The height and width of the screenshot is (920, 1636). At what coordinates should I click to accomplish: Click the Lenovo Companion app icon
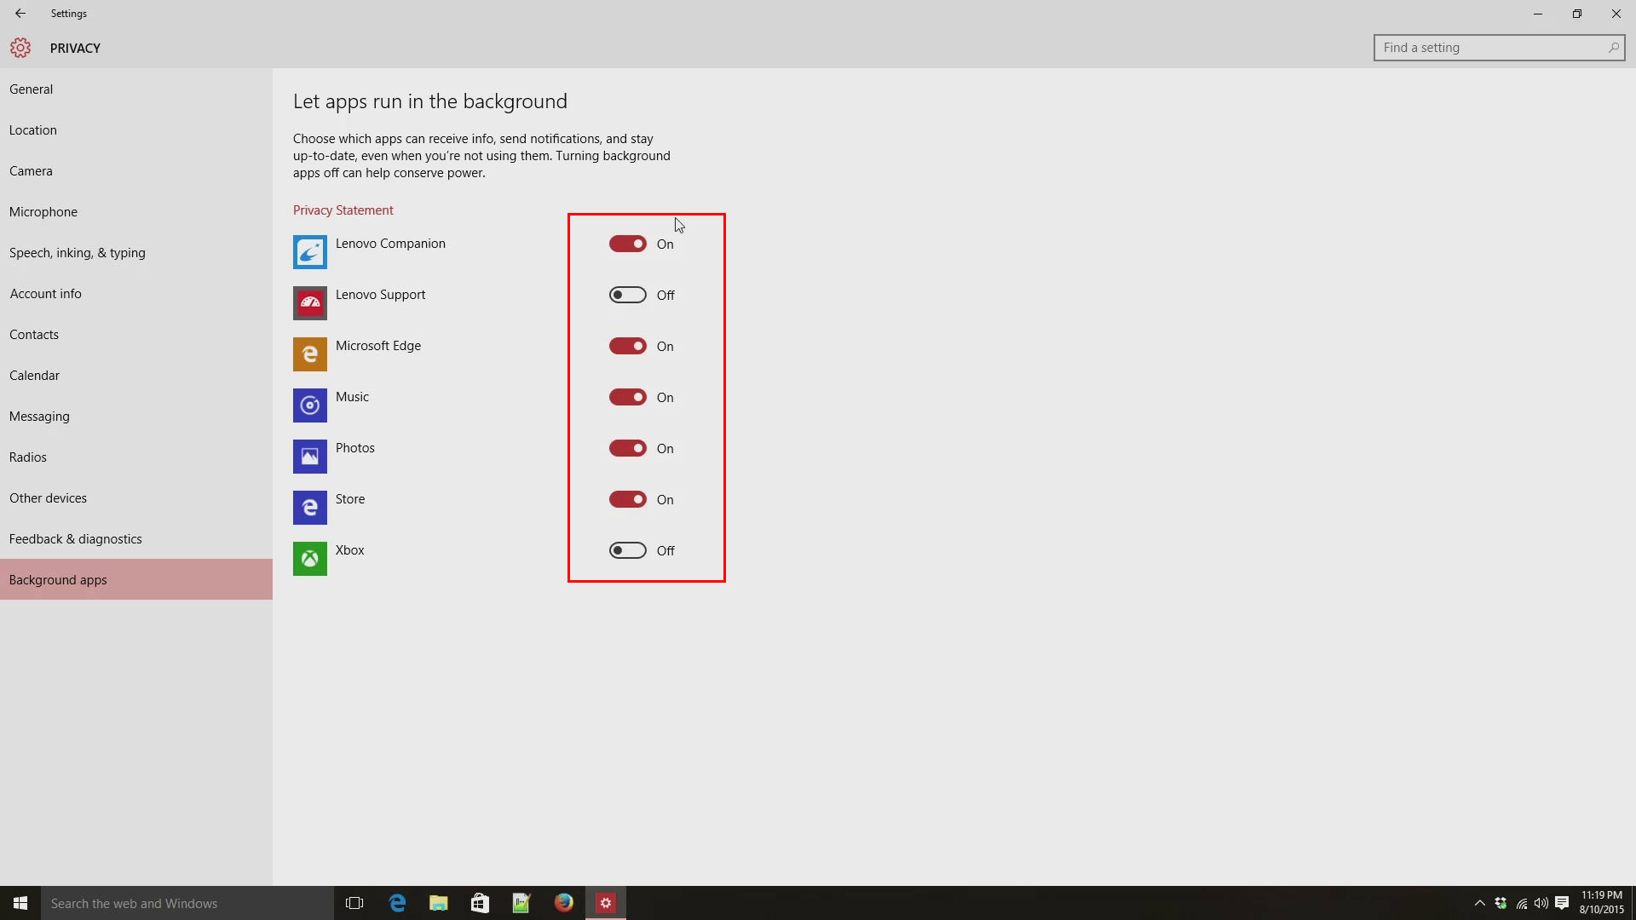coord(310,252)
